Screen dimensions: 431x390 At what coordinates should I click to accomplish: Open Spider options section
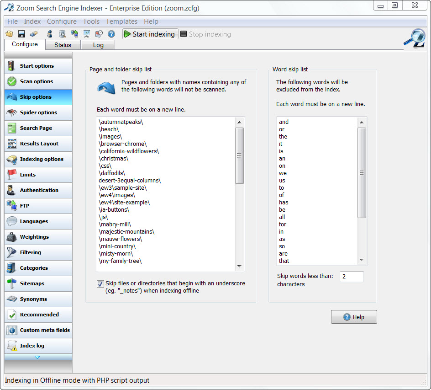(x=38, y=112)
